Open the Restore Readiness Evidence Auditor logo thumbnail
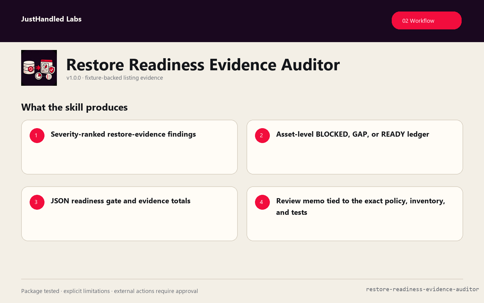Viewport: 484px width, 303px height. tap(39, 68)
